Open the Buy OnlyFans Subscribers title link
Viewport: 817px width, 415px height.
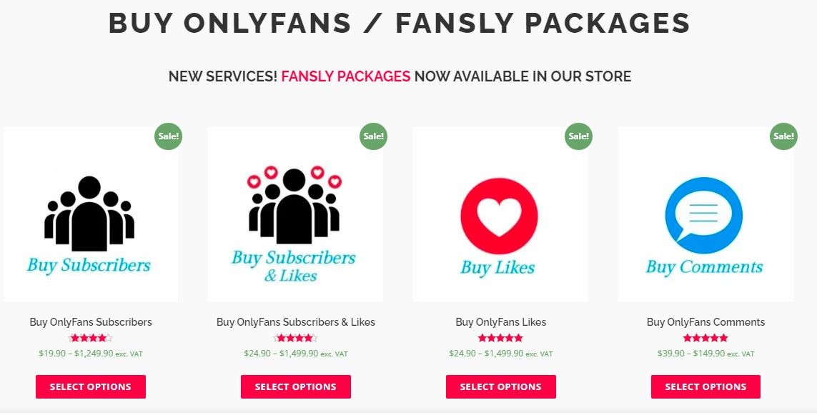[91, 322]
